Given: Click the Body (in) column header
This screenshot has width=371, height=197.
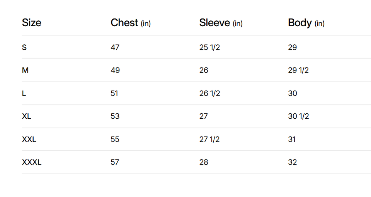Looking at the screenshot, I should [x=306, y=23].
